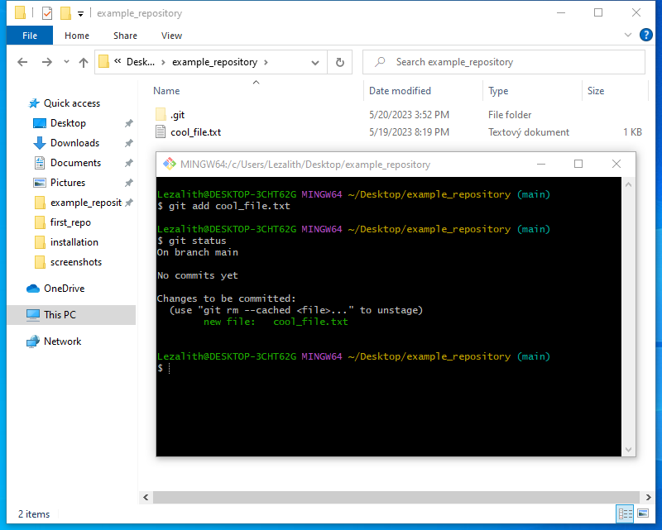Open the View ribbon tab

tap(171, 36)
